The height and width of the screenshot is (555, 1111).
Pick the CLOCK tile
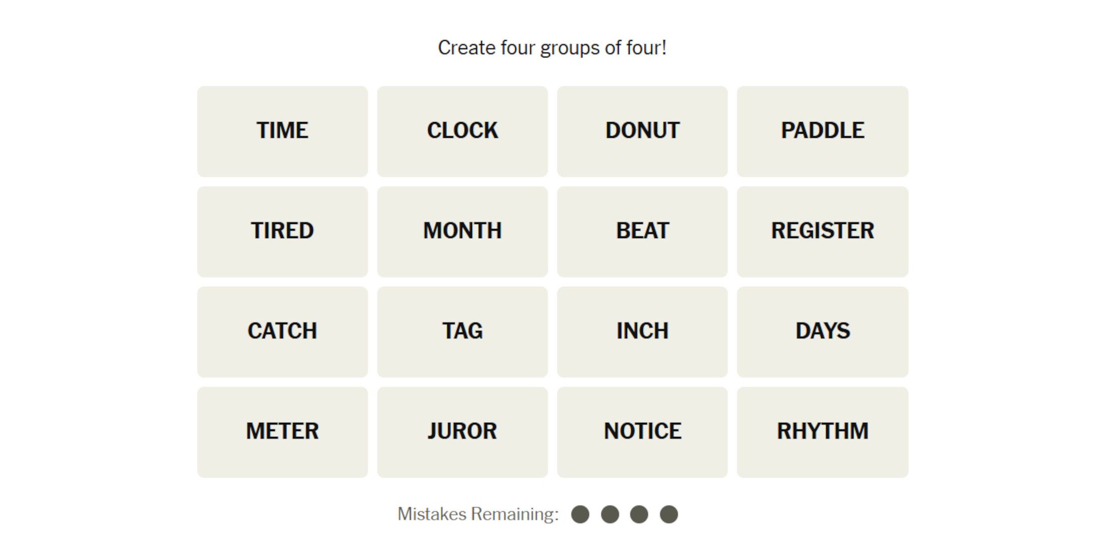462,131
